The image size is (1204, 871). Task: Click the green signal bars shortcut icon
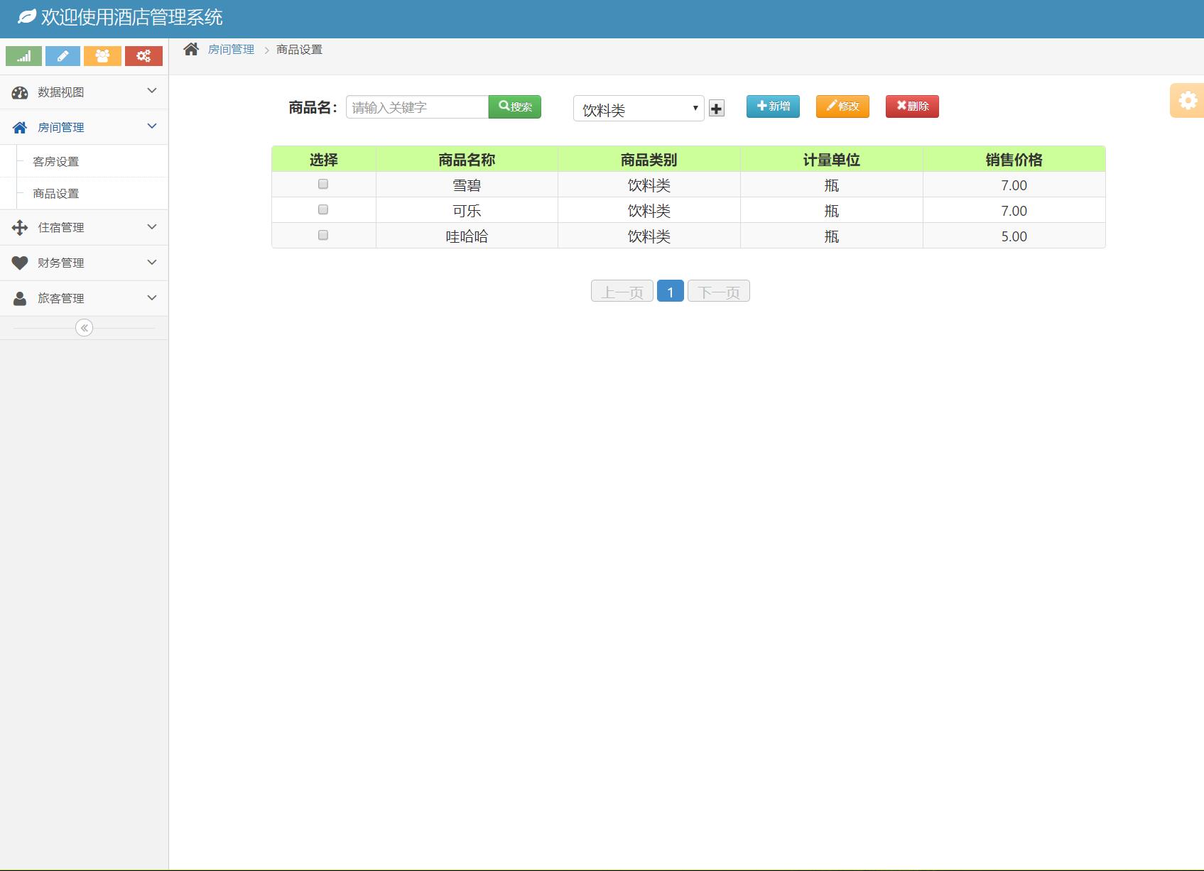23,56
